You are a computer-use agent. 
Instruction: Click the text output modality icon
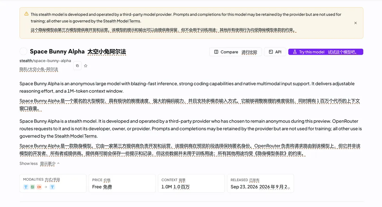point(52,187)
